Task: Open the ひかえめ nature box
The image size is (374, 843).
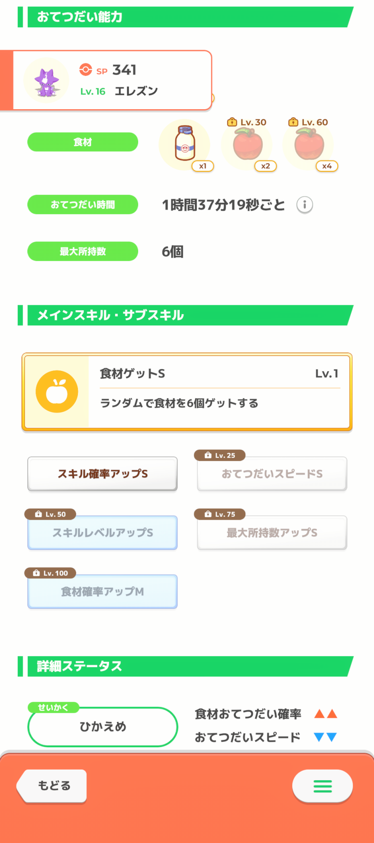Action: pos(102,727)
